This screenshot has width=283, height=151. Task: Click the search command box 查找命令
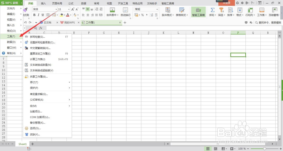point(268,23)
